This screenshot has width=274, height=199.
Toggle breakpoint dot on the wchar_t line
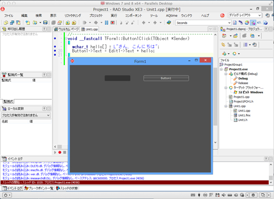(55, 46)
